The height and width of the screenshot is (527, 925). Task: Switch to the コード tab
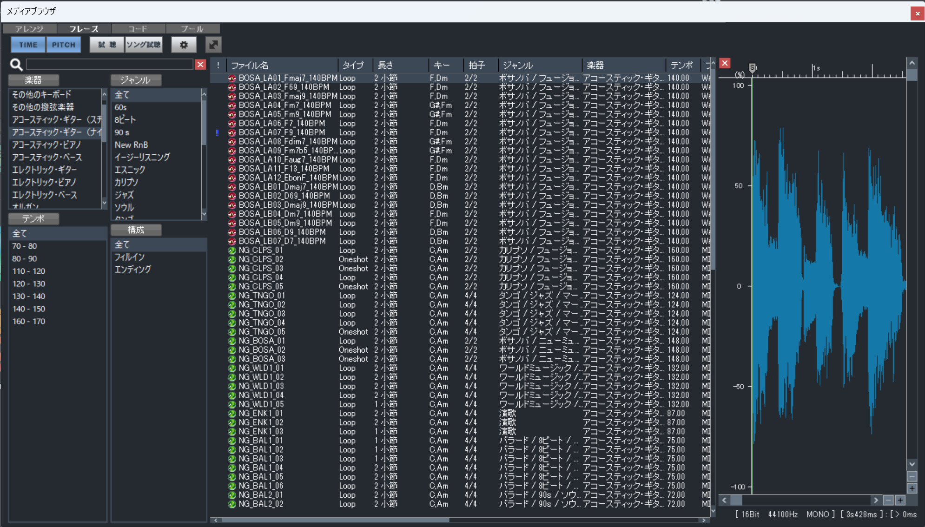[x=138, y=29]
